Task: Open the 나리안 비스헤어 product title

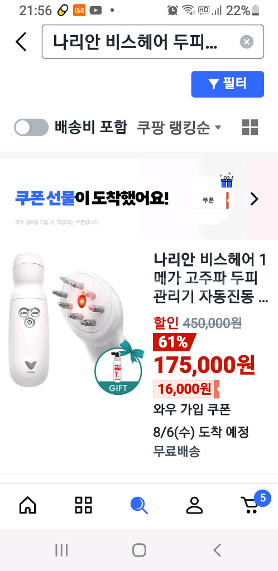Action: point(210,279)
